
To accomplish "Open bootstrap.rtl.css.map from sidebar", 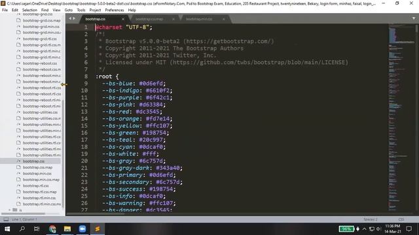I will pyautogui.click(x=39, y=192).
